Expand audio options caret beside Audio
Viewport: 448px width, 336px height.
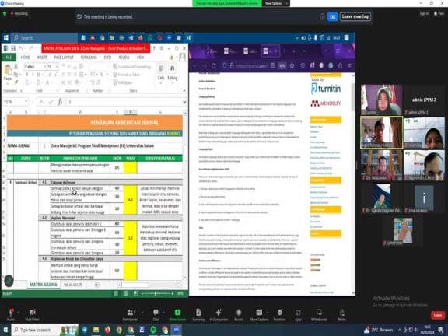[19, 312]
